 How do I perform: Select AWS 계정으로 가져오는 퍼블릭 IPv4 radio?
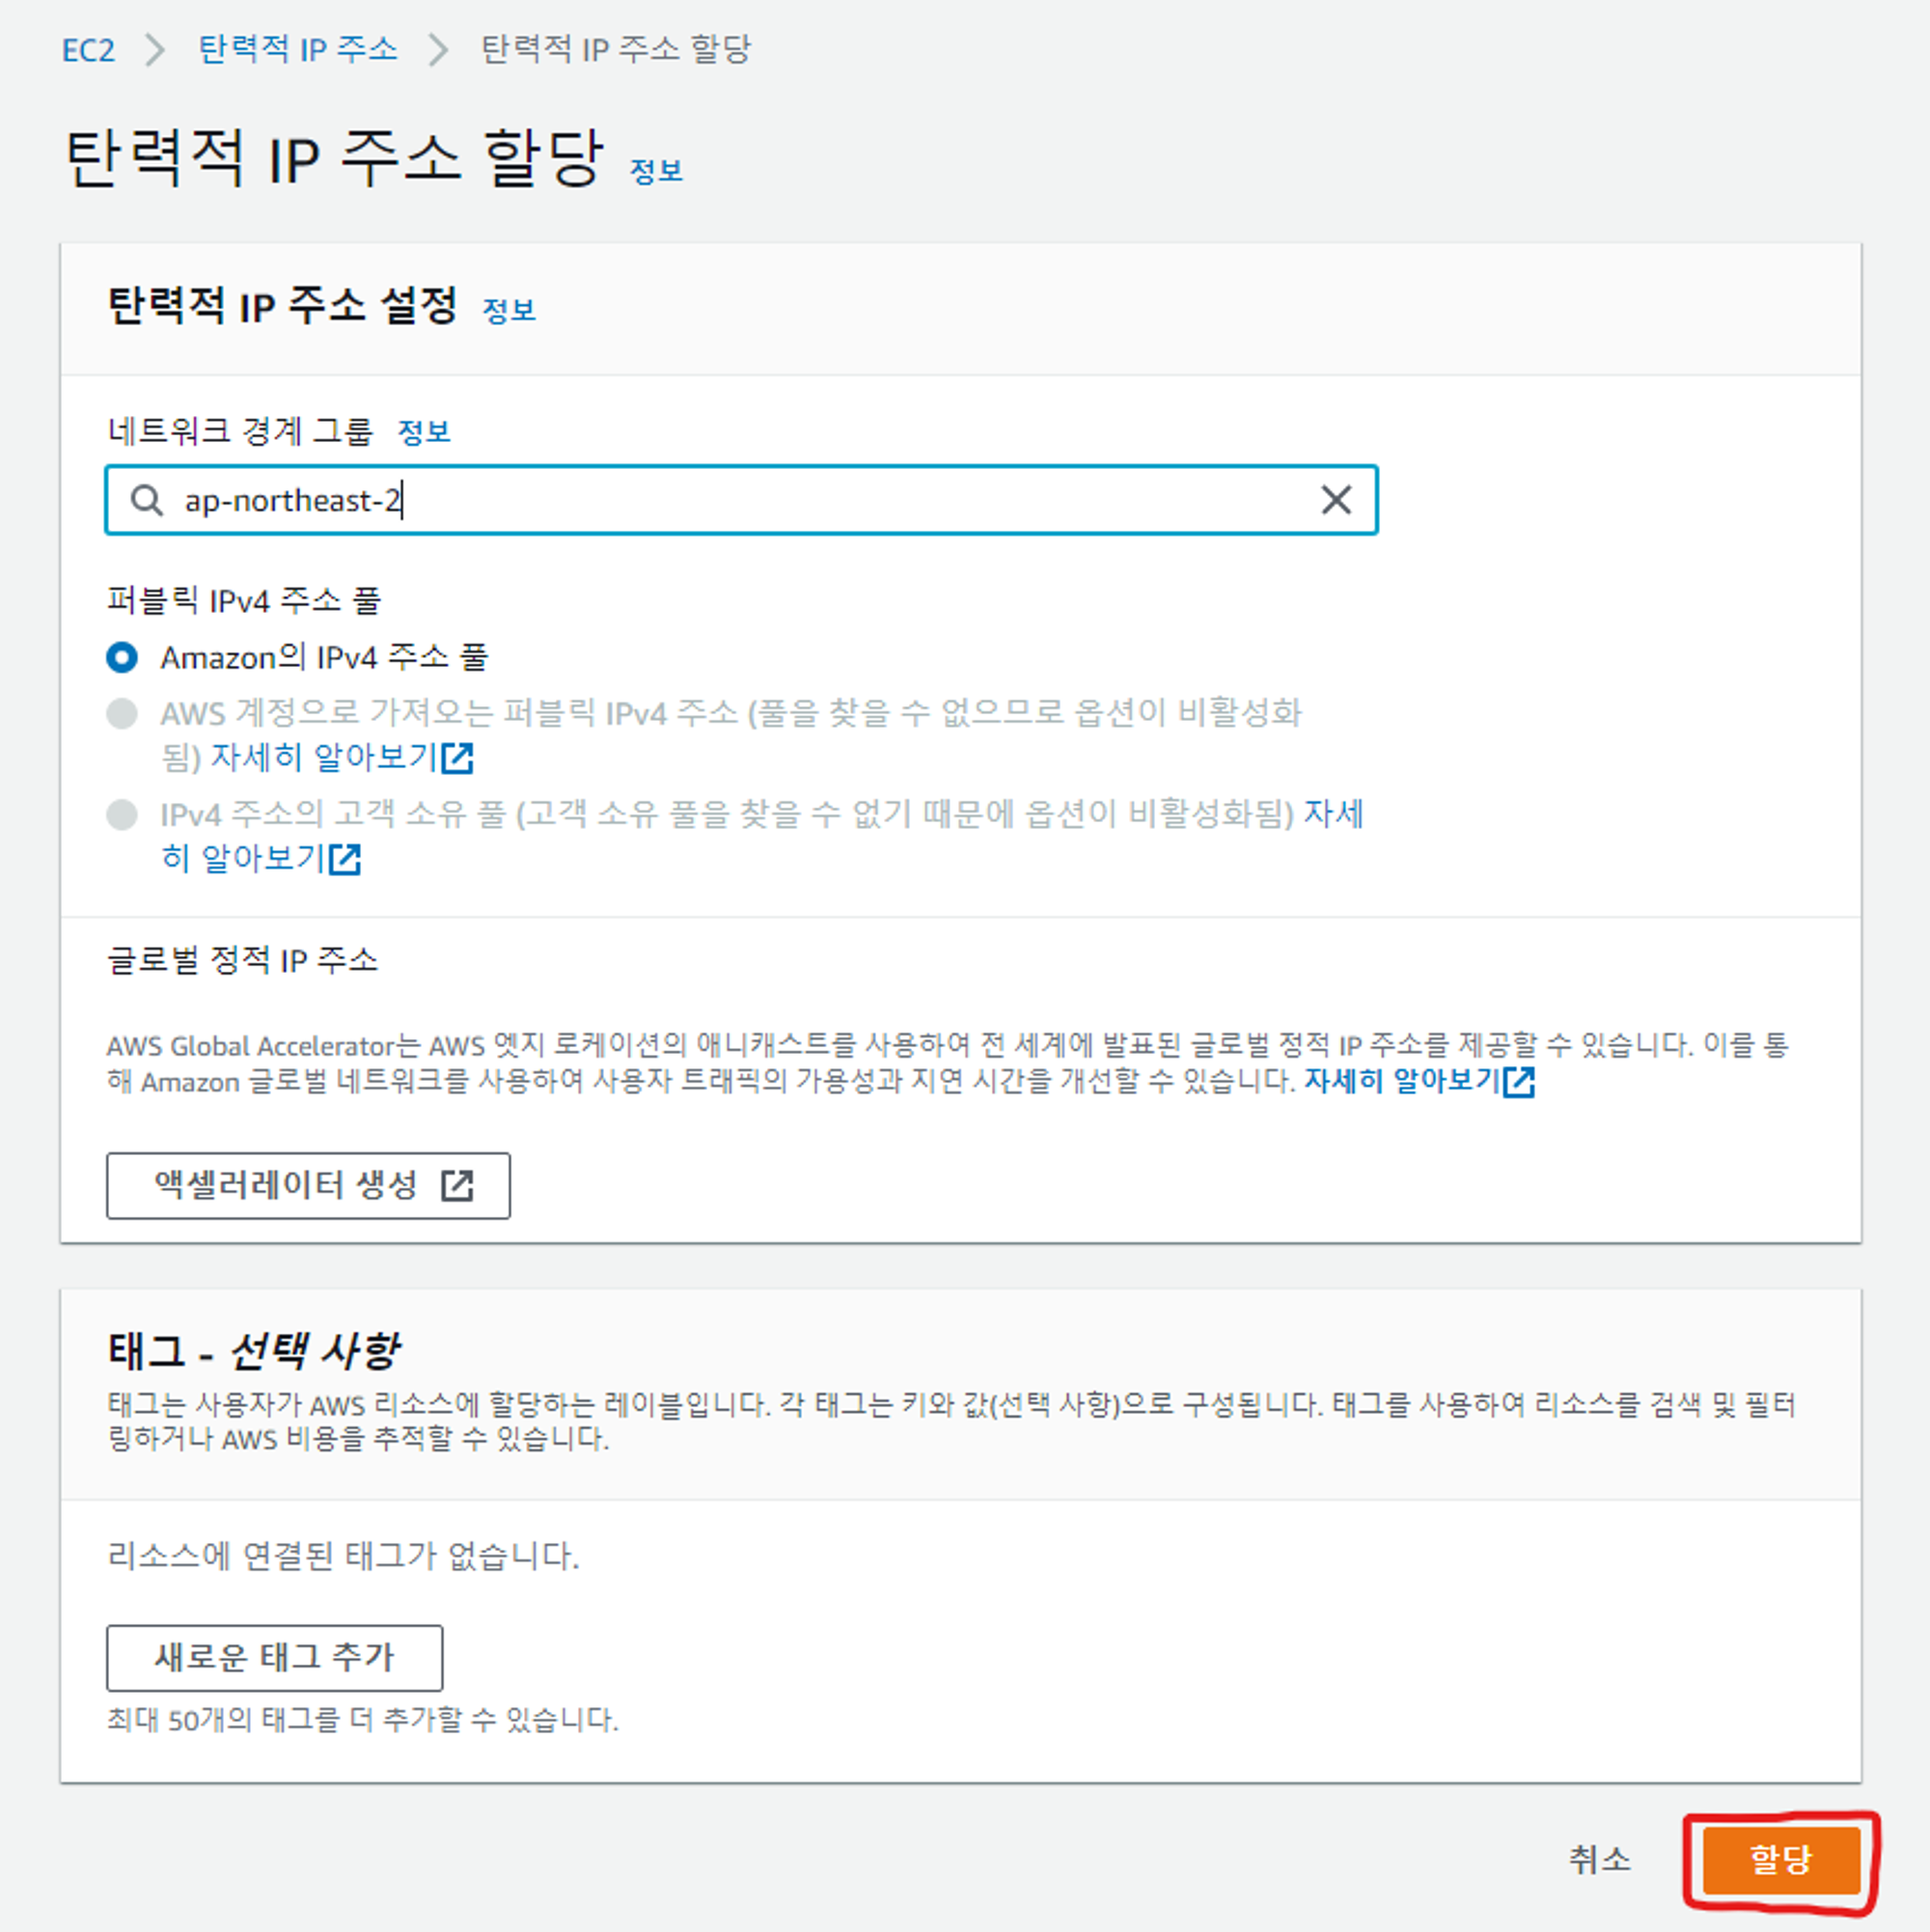click(122, 713)
